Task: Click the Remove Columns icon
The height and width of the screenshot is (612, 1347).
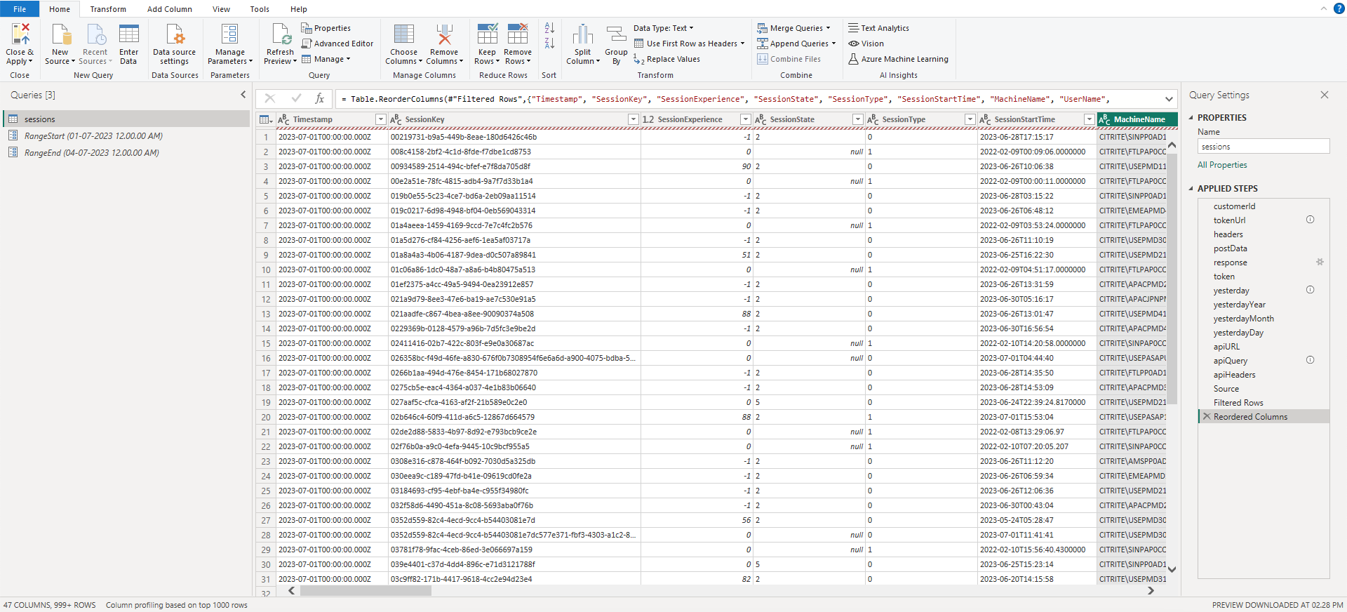Action: pyautogui.click(x=444, y=35)
